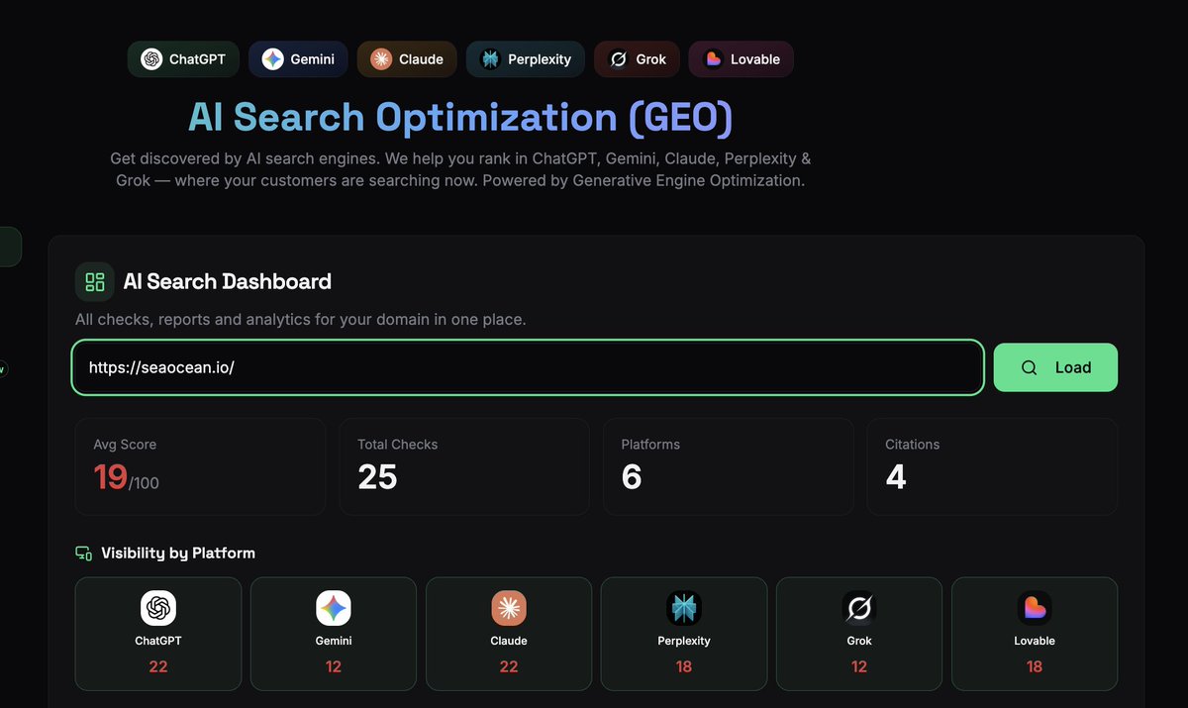Viewport: 1188px width, 708px height.
Task: Click the '/100' text beside Avg Score
Action: [x=144, y=483]
